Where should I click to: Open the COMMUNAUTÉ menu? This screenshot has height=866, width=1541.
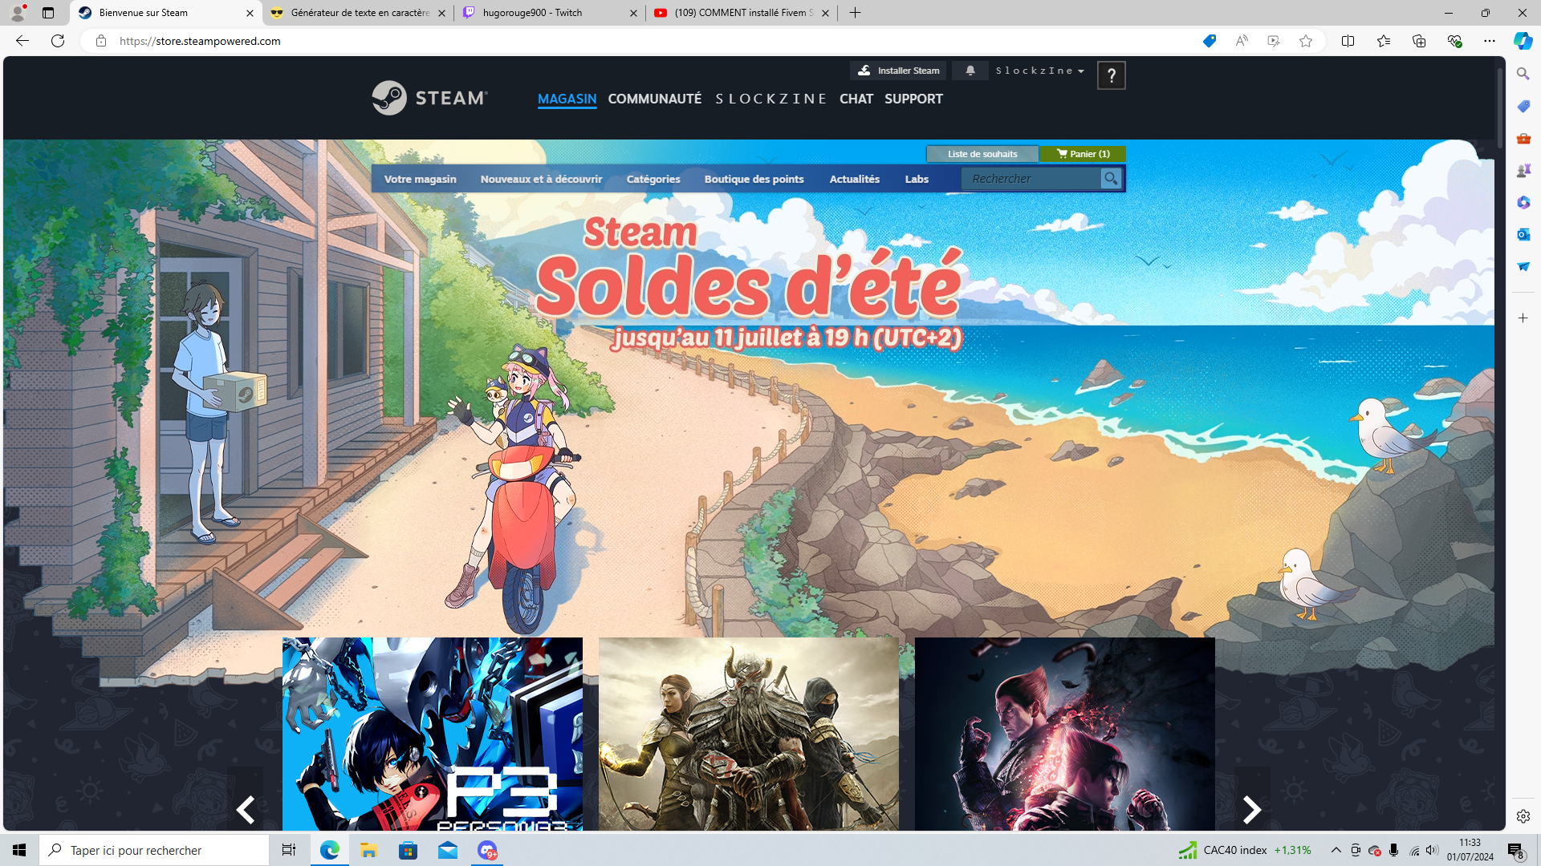coord(655,99)
